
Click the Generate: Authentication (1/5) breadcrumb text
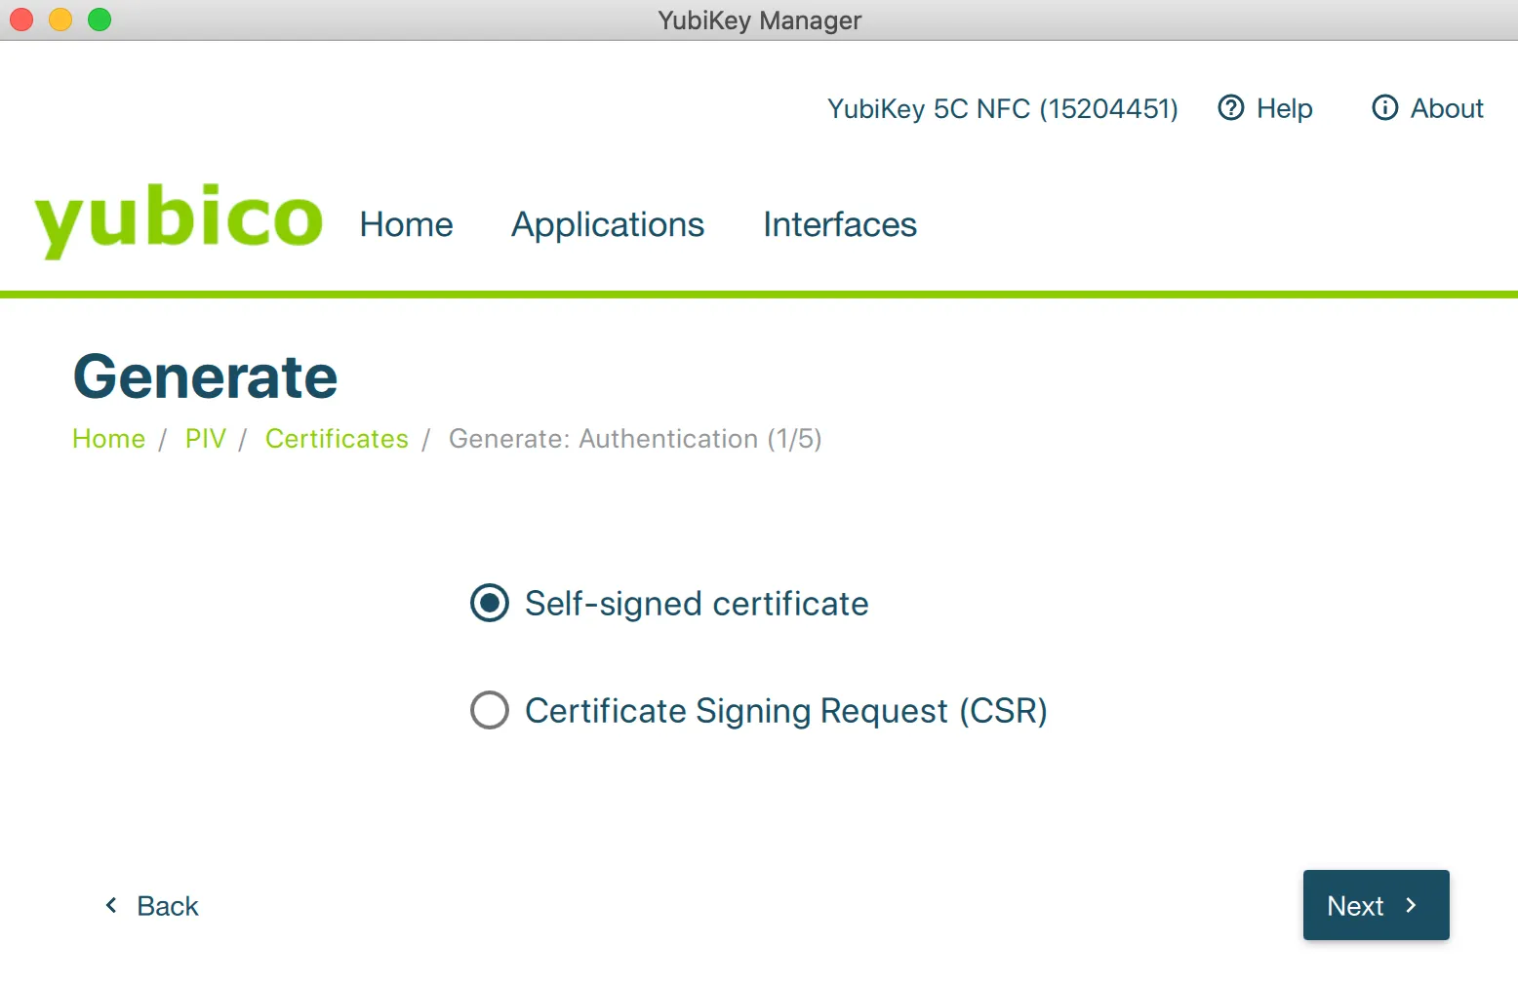[x=634, y=439]
